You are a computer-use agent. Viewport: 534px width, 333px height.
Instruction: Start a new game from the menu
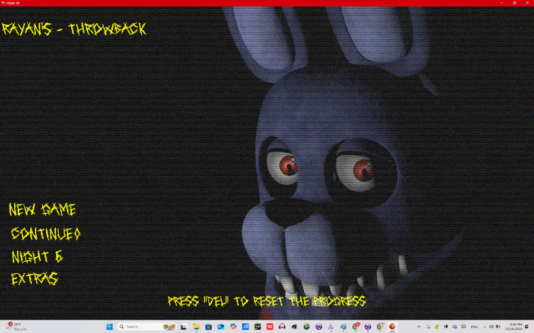pos(42,210)
